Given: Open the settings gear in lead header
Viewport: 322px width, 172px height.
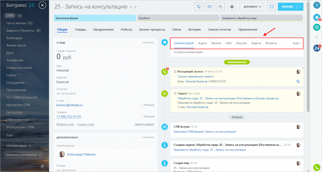Looking at the screenshot, I should 232,7.
